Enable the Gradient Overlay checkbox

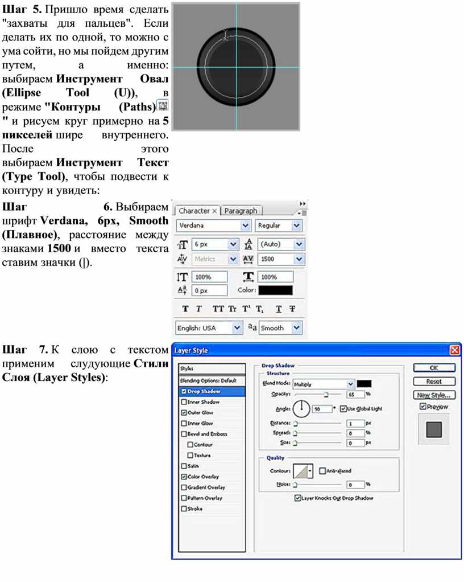click(184, 487)
